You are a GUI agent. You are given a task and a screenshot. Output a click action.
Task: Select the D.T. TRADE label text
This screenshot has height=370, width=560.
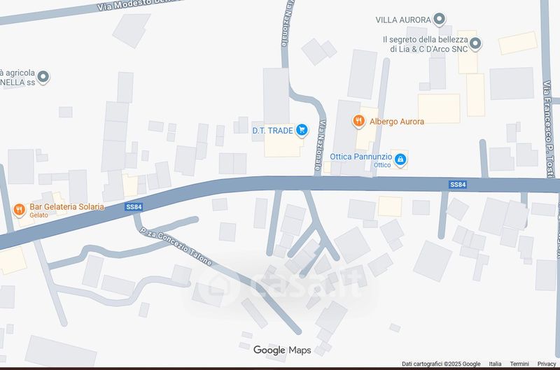pos(272,131)
